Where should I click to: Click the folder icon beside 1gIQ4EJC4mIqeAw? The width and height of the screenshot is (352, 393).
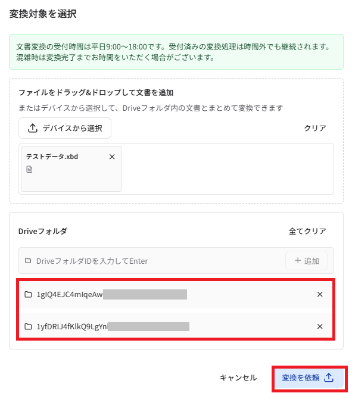(x=28, y=294)
